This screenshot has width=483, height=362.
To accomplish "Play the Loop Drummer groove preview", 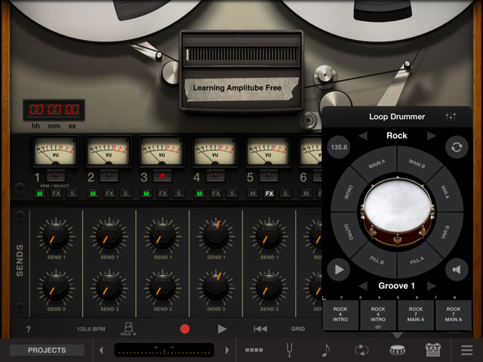I will [339, 270].
